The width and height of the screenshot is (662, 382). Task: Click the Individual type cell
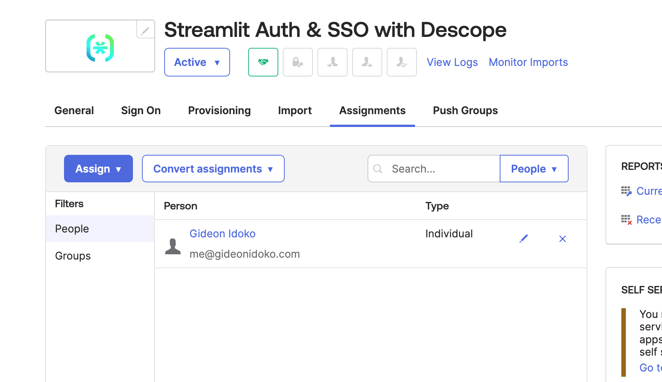449,234
